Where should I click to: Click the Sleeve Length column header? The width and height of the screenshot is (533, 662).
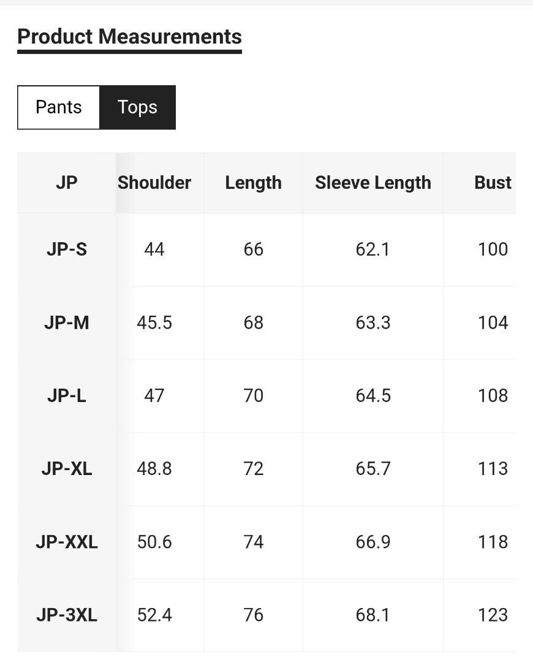[373, 183]
